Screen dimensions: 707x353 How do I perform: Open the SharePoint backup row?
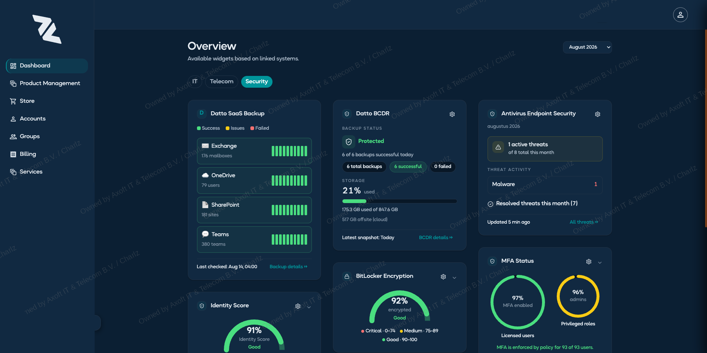pyautogui.click(x=254, y=210)
